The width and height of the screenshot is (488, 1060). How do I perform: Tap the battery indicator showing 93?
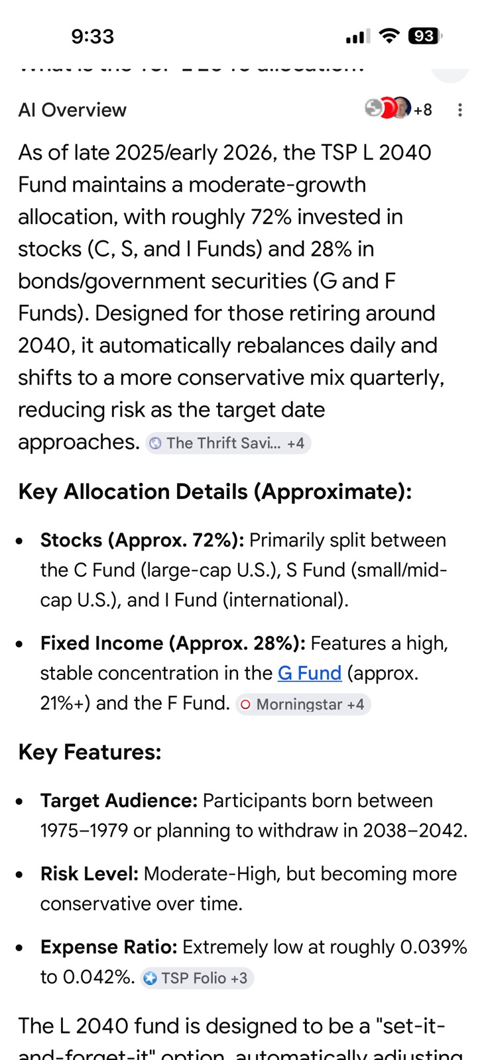(425, 36)
